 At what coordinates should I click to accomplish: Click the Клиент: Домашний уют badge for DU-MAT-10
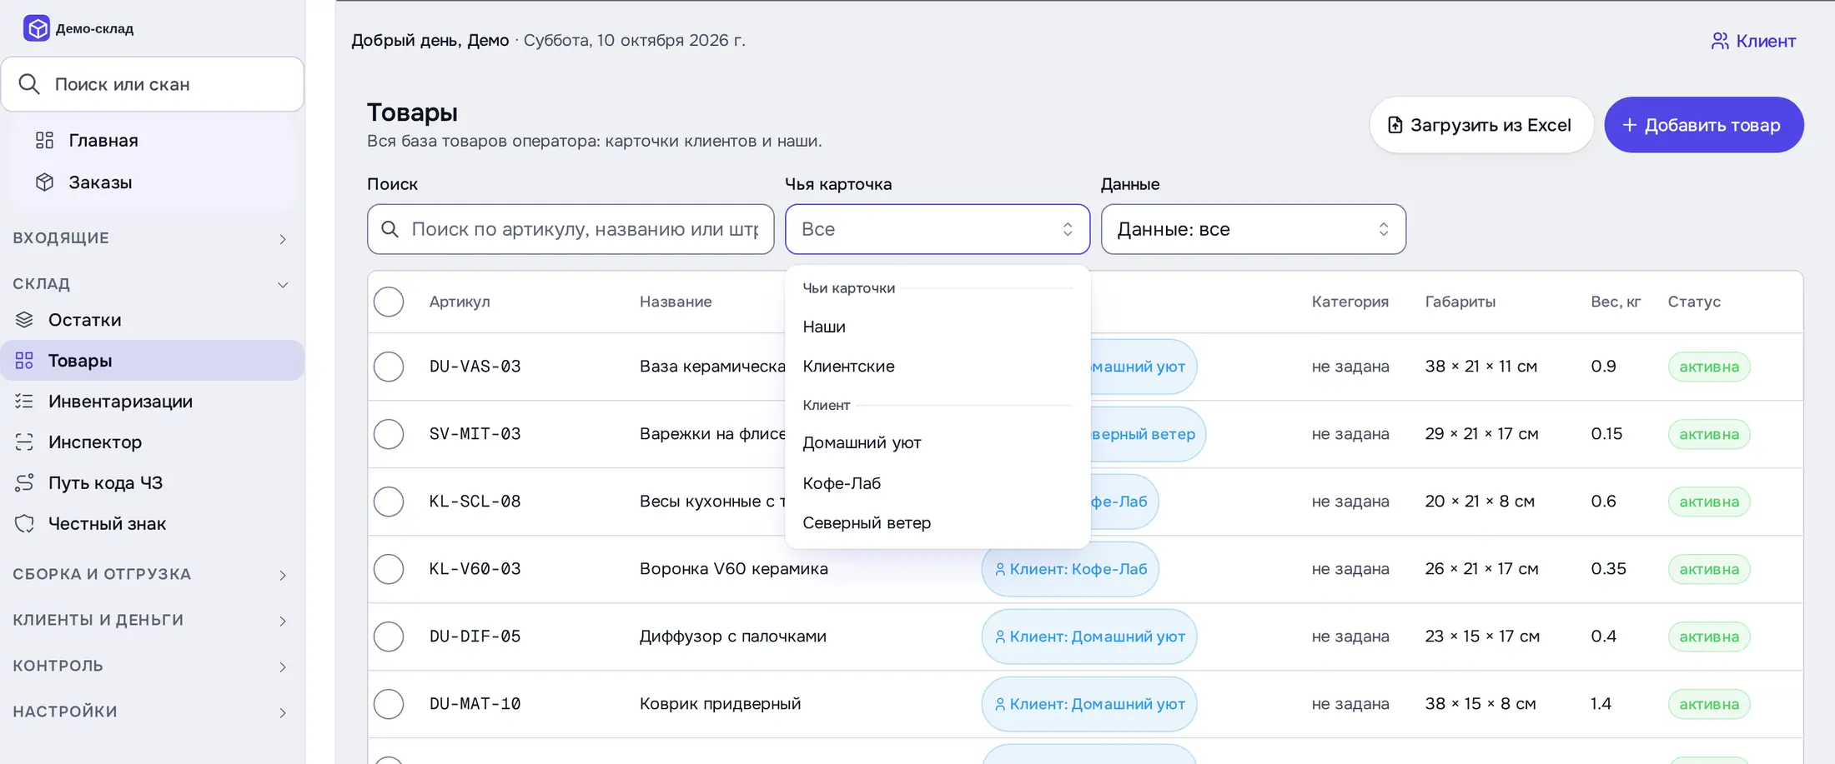tap(1089, 704)
